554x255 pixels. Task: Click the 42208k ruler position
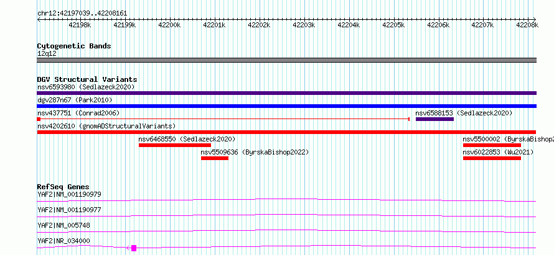[527, 25]
